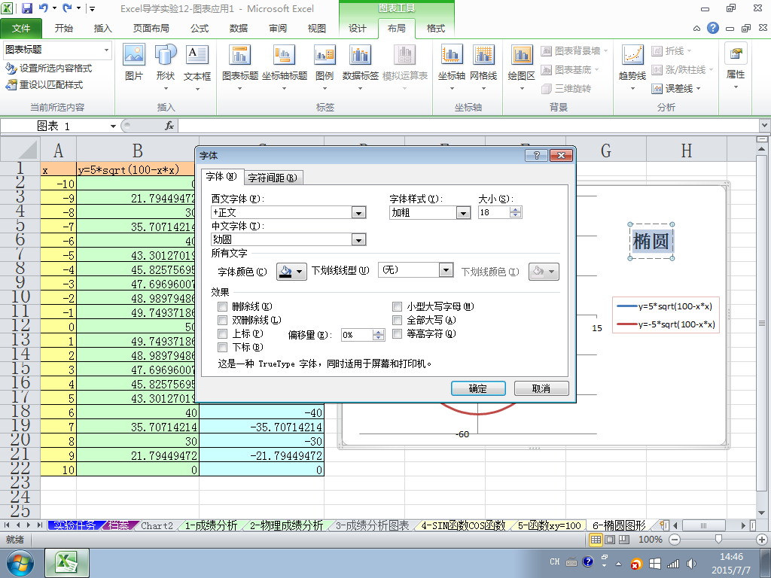Open the 5-函数xy=100 sheet tab
The image size is (771, 578).
pyautogui.click(x=549, y=525)
